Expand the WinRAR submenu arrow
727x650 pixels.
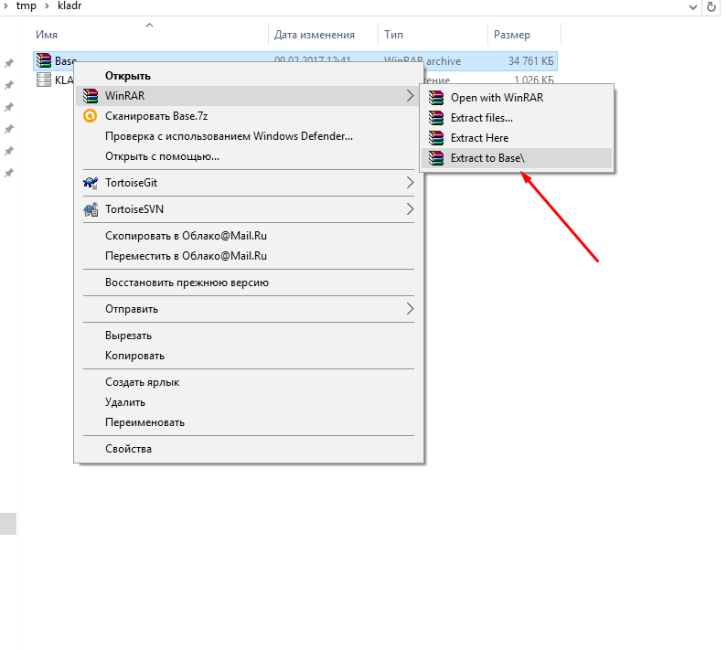click(410, 96)
